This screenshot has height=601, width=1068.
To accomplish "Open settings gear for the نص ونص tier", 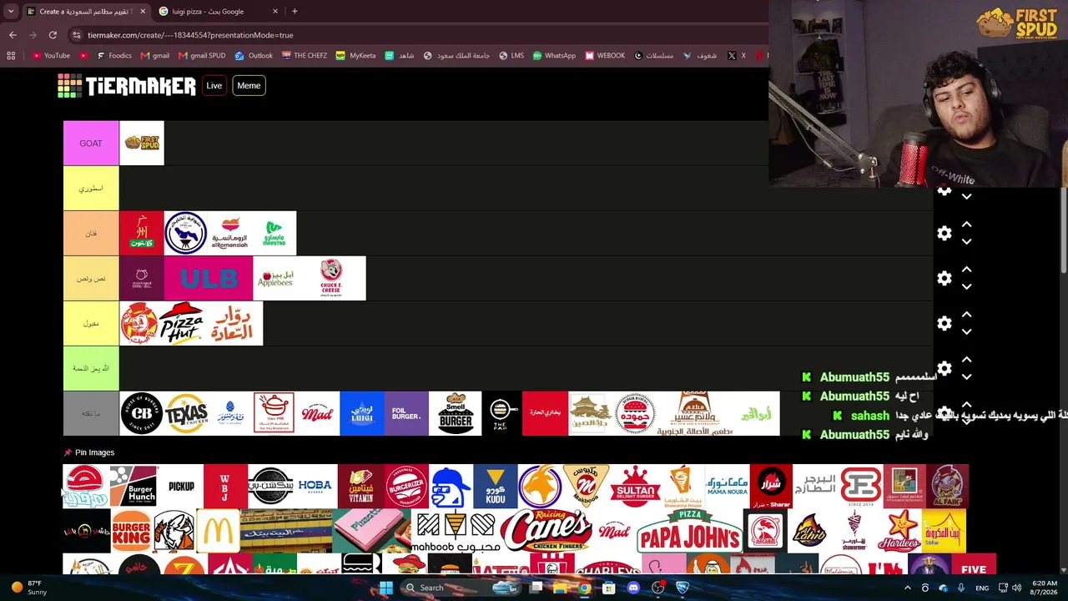I will (x=944, y=279).
